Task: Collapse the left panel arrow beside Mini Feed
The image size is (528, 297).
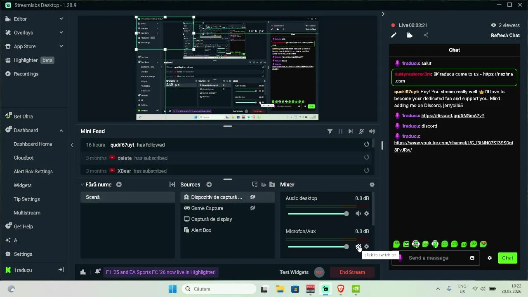Action: (72, 145)
